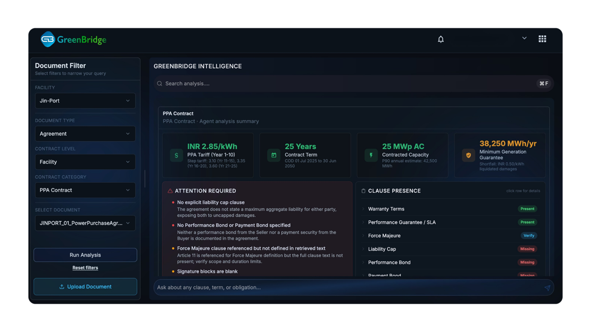Click the Verify badge for Force Majeure
Image resolution: width=591 pixels, height=332 pixels.
pos(529,235)
